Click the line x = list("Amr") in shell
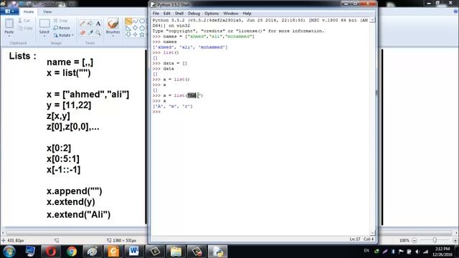Screen dimensions: 459x258 (178, 95)
